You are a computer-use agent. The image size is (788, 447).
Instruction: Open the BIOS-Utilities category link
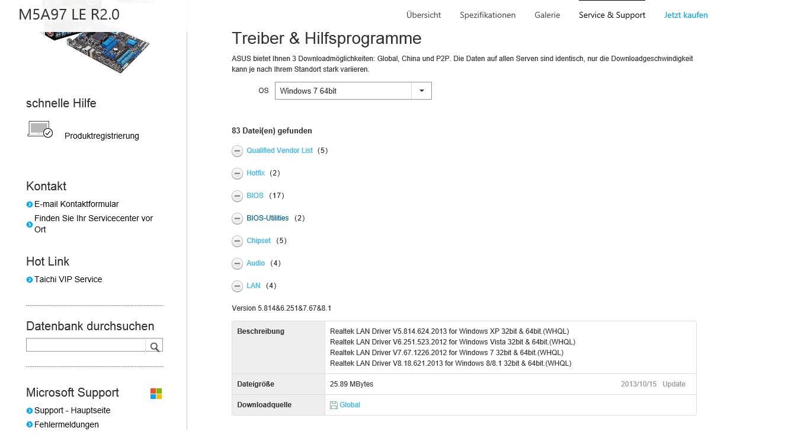tap(268, 218)
